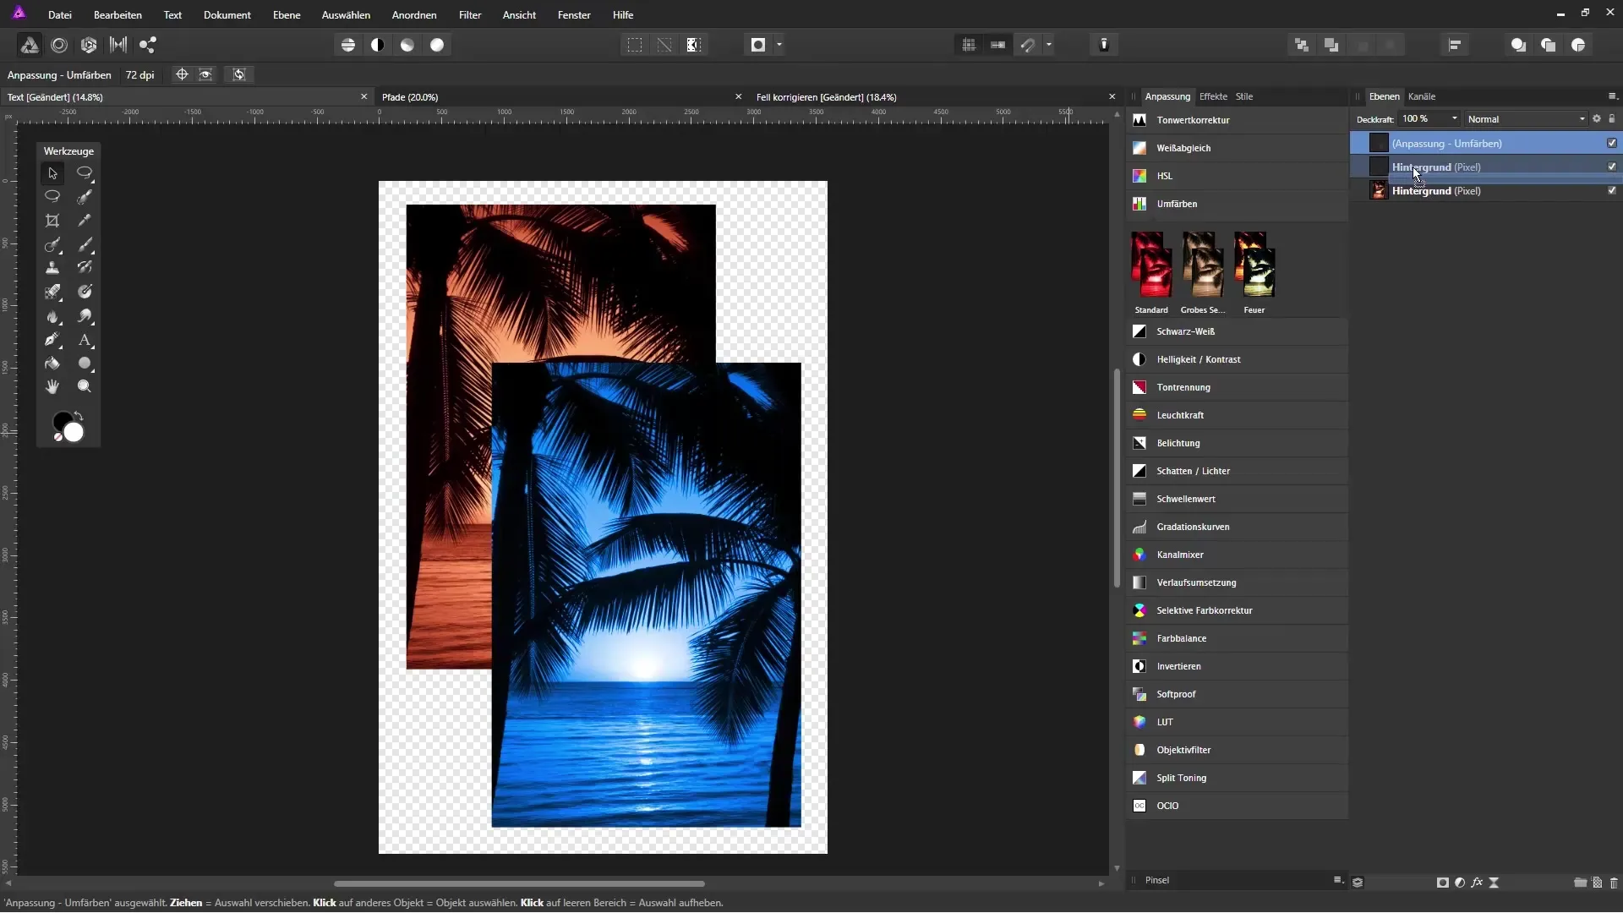Viewport: 1623px width, 913px height.
Task: Toggle the Assistant icon in the toolbar
Action: click(1104, 45)
